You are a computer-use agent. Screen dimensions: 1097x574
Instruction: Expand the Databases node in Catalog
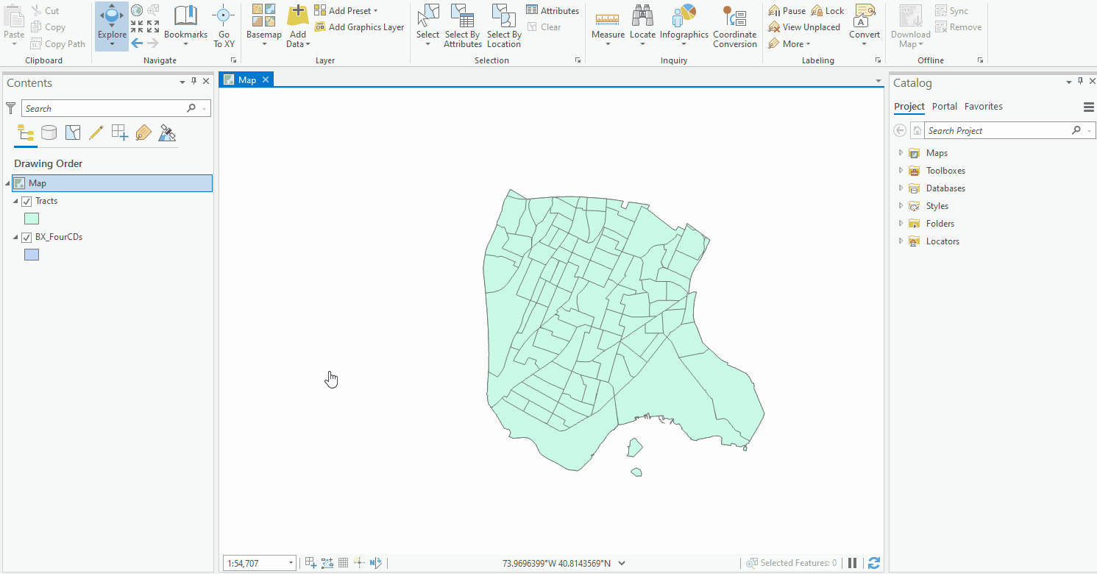click(x=901, y=188)
